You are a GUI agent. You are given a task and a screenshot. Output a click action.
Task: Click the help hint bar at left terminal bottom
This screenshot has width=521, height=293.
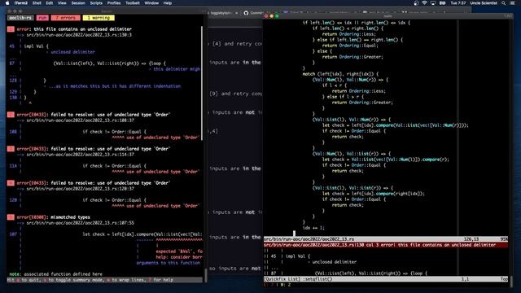click(104, 280)
